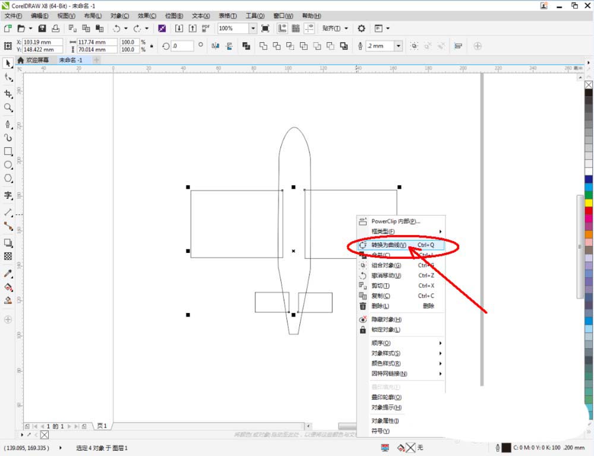The image size is (594, 456).
Task: Click the Save disk icon
Action: pyautogui.click(x=42, y=28)
